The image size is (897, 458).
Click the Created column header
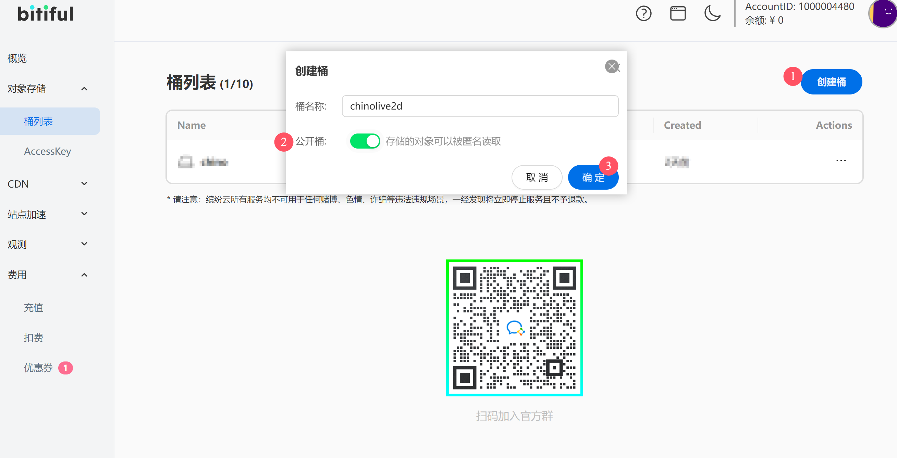point(682,125)
